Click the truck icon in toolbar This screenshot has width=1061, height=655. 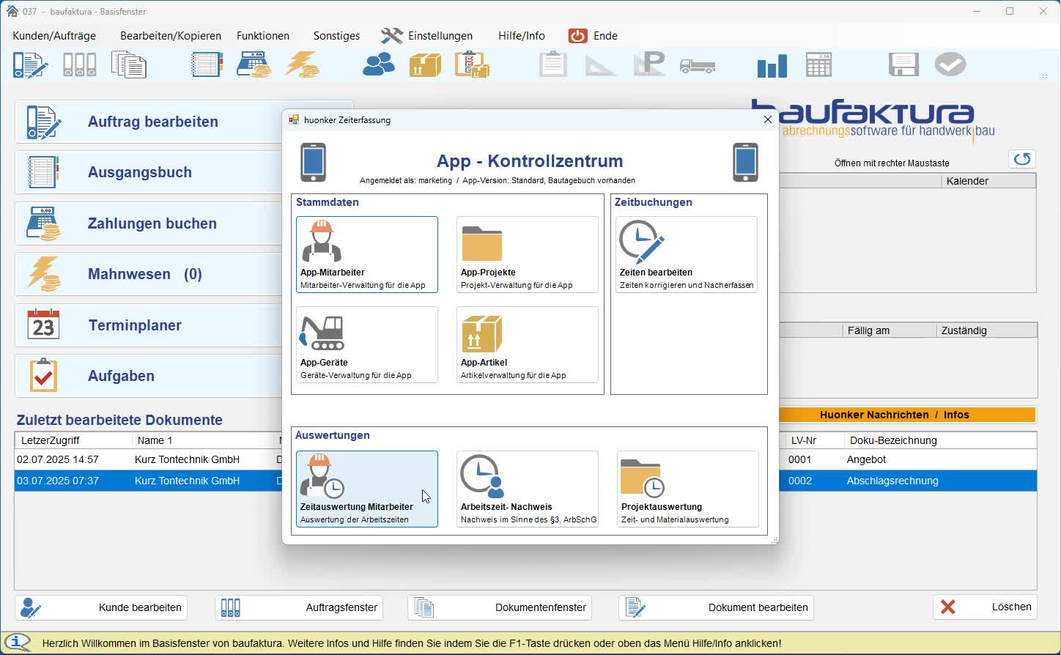pos(697,66)
